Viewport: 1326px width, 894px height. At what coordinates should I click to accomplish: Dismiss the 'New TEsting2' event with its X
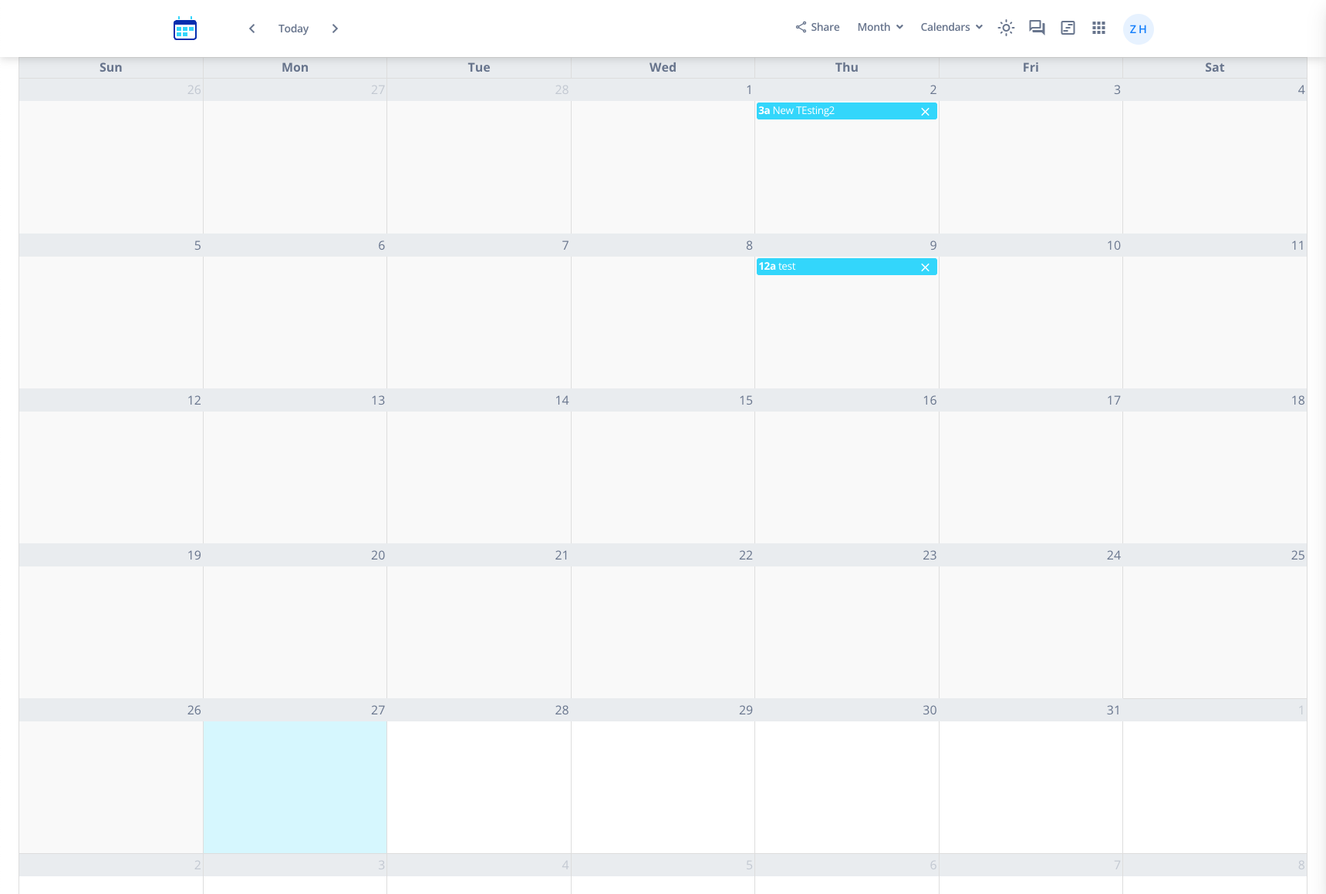tap(925, 111)
